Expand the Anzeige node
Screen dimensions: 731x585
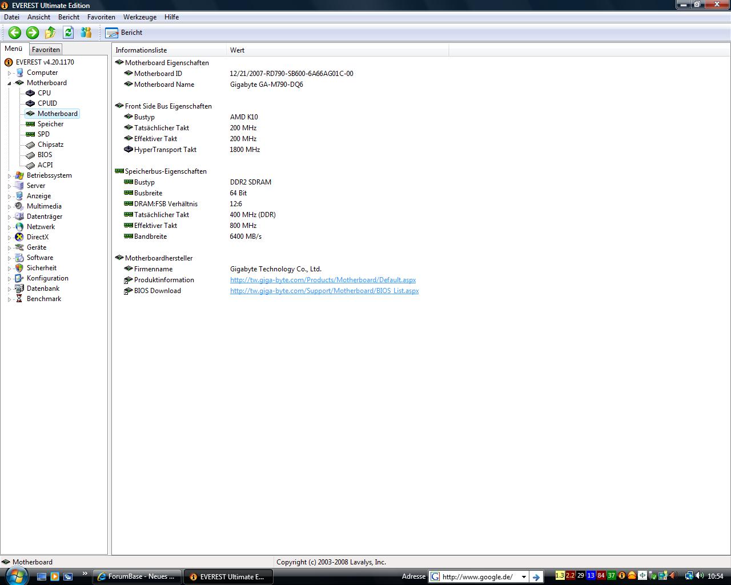coord(9,197)
